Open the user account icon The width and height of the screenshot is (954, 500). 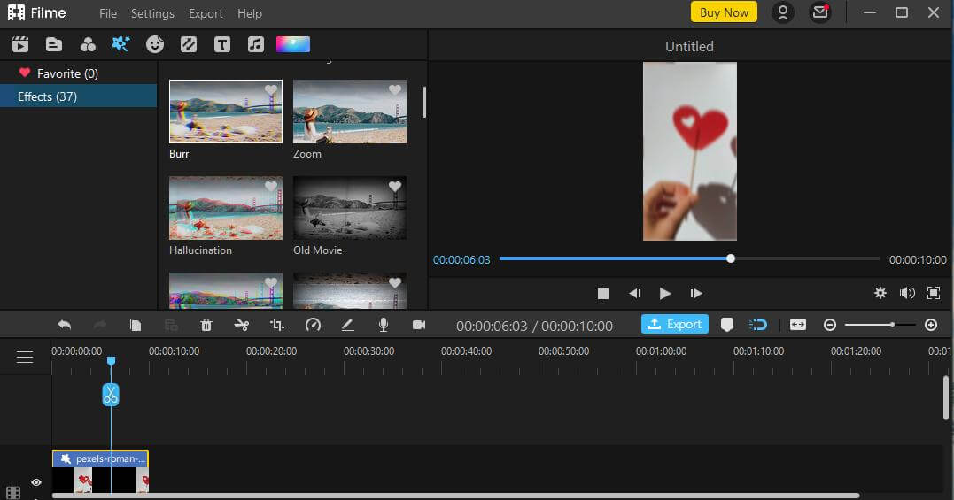pos(783,12)
